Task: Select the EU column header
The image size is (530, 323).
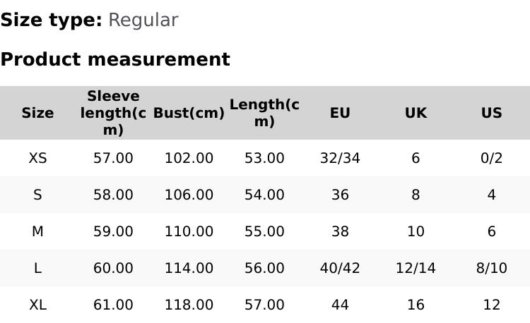Action: pyautogui.click(x=340, y=113)
